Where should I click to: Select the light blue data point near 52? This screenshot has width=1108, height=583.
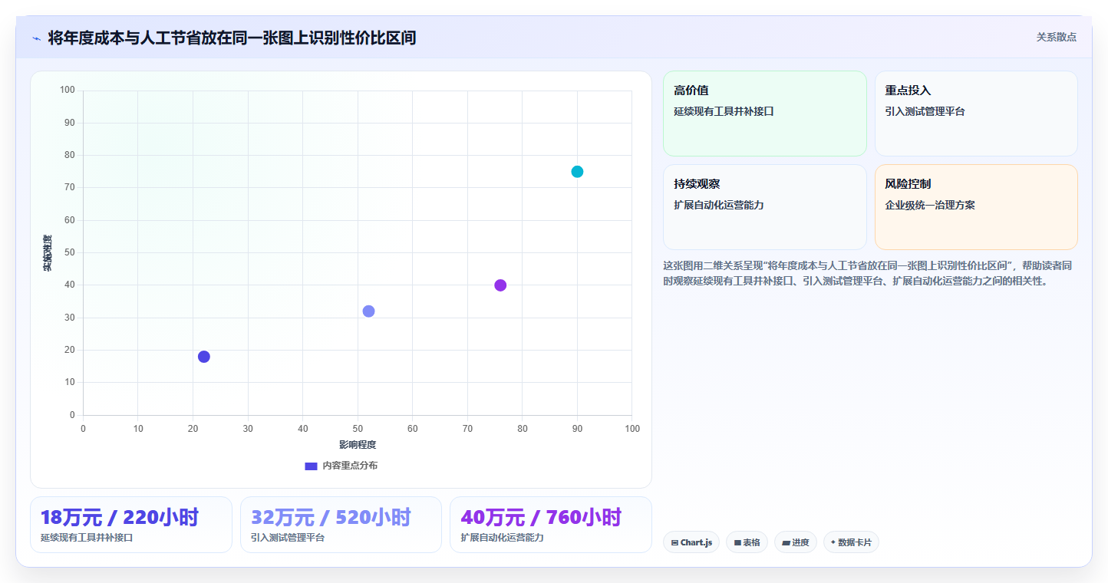[x=368, y=311]
